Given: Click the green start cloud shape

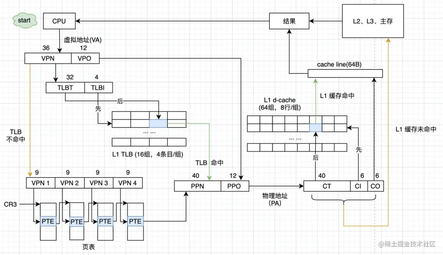Looking at the screenshot, I should [x=24, y=21].
